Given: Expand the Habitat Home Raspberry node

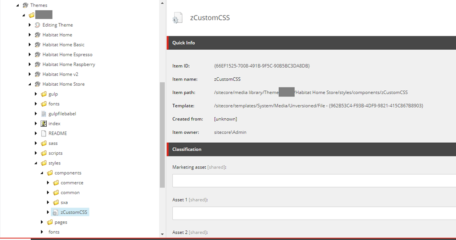Looking at the screenshot, I should click(x=30, y=64).
